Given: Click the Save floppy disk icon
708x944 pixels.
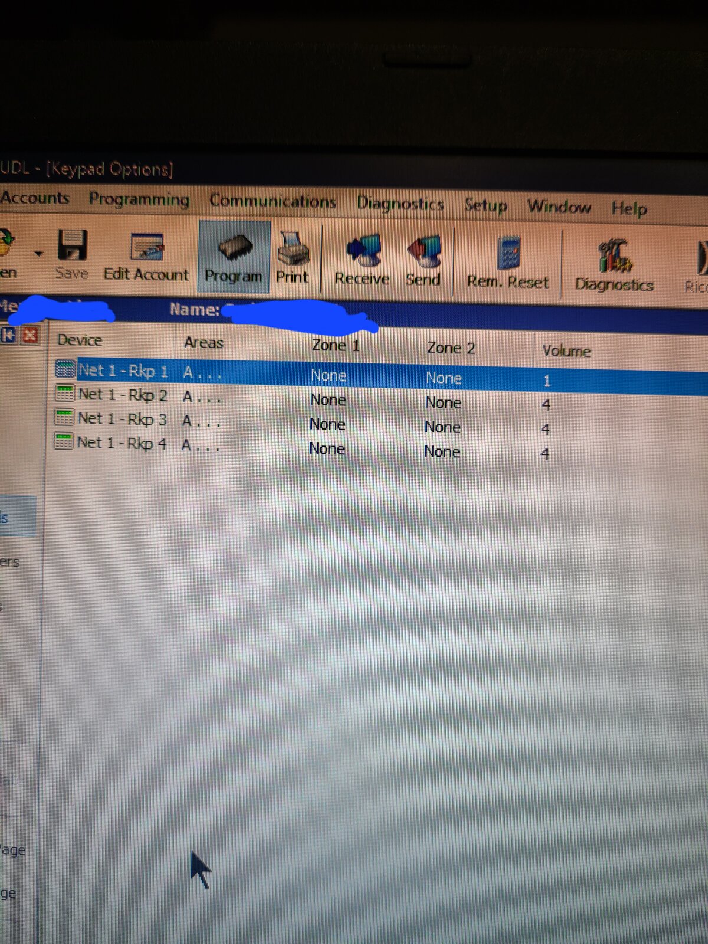Looking at the screenshot, I should (x=73, y=246).
